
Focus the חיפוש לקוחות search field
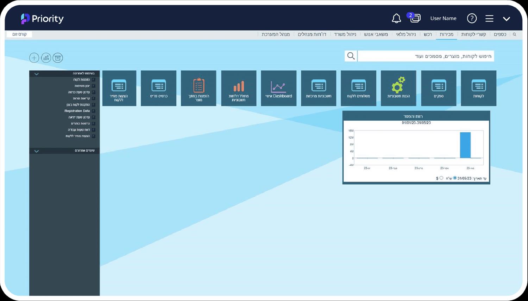tap(426, 56)
